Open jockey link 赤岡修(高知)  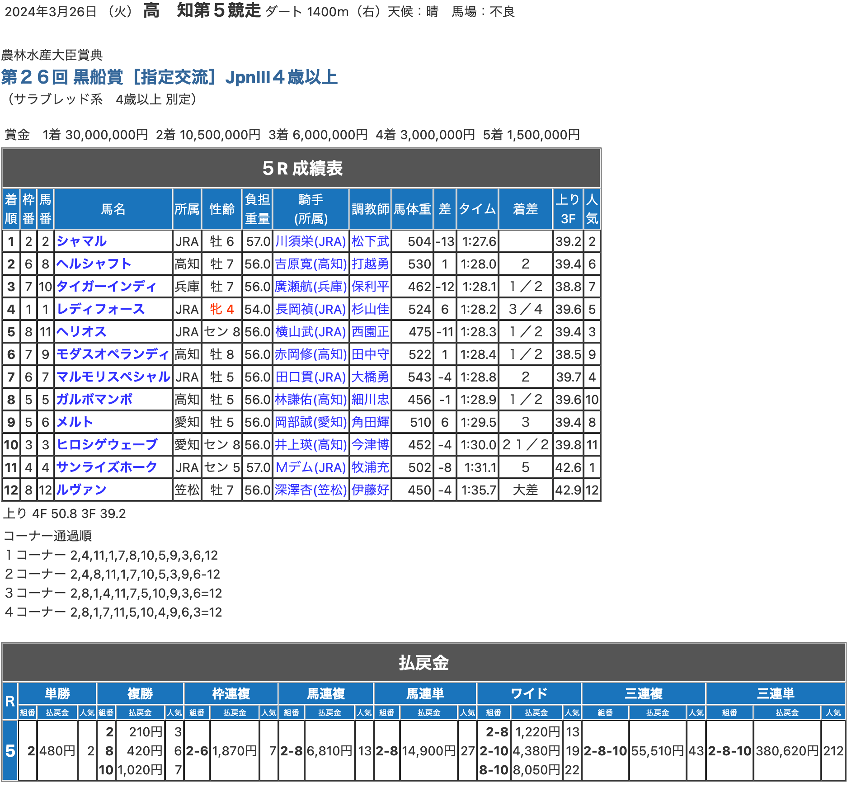[311, 354]
